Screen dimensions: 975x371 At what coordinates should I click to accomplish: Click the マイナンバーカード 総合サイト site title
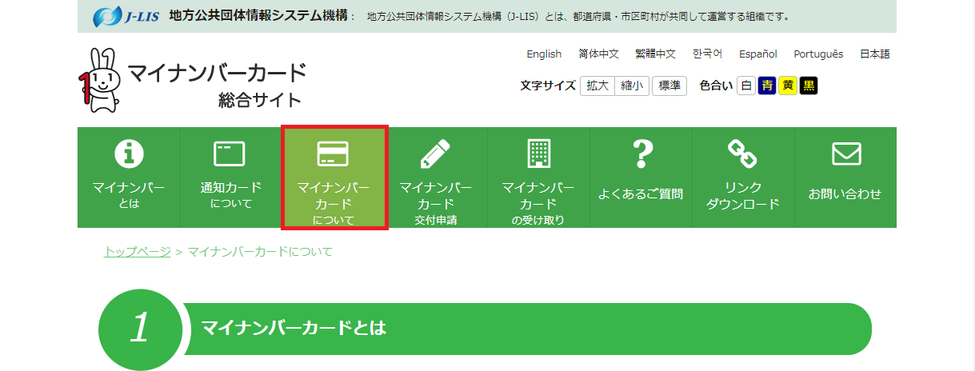(x=217, y=85)
